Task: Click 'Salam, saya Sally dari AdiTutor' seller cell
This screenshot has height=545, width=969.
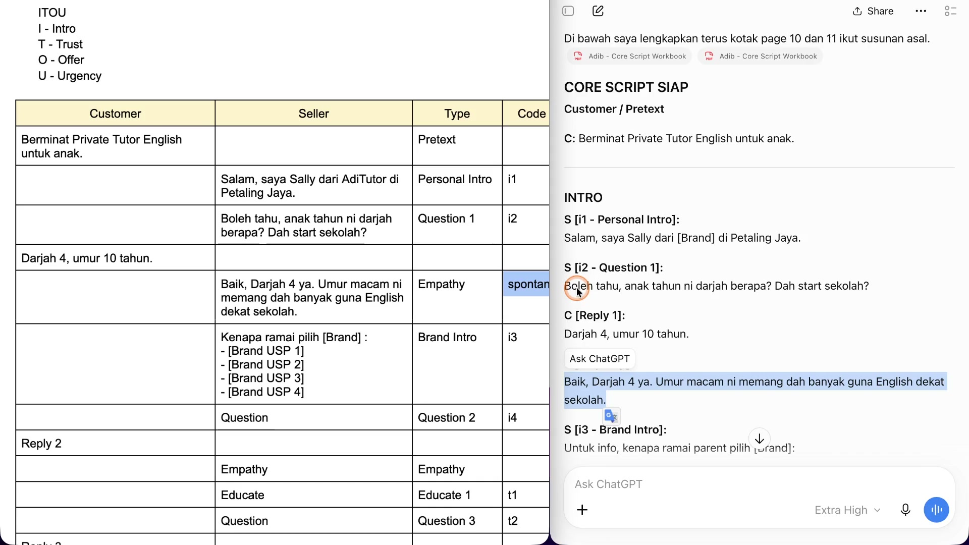Action: point(313,185)
